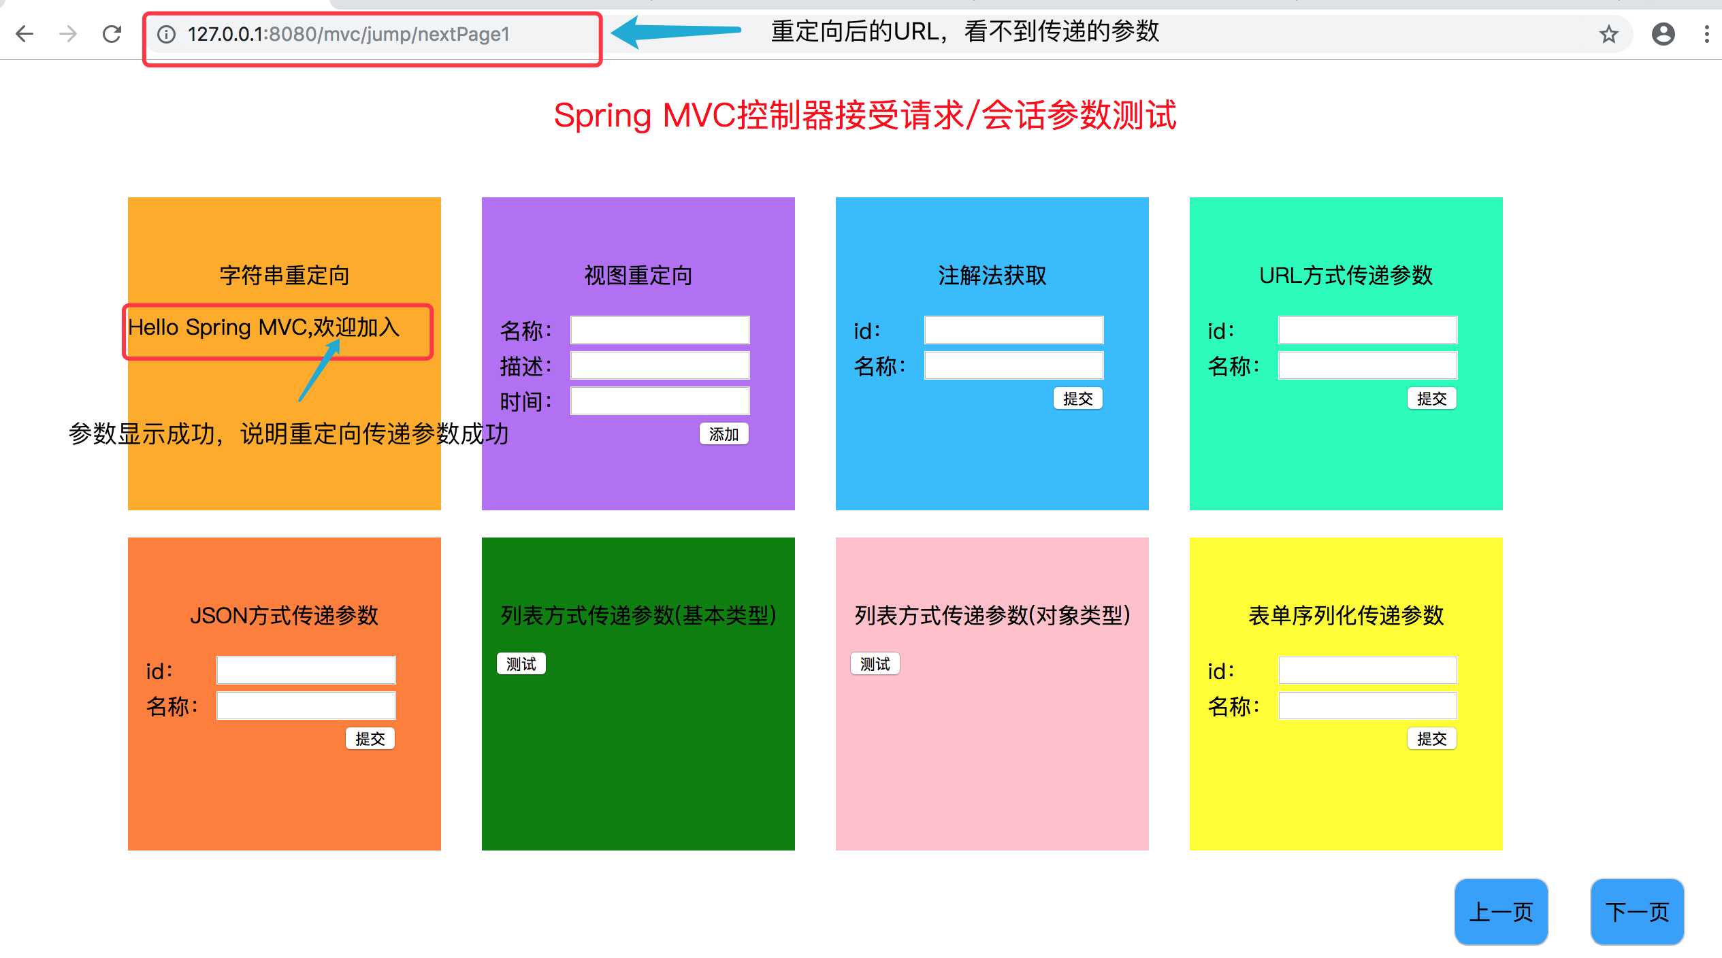Click the id field in URL方式传递参数 card

[x=1367, y=330]
